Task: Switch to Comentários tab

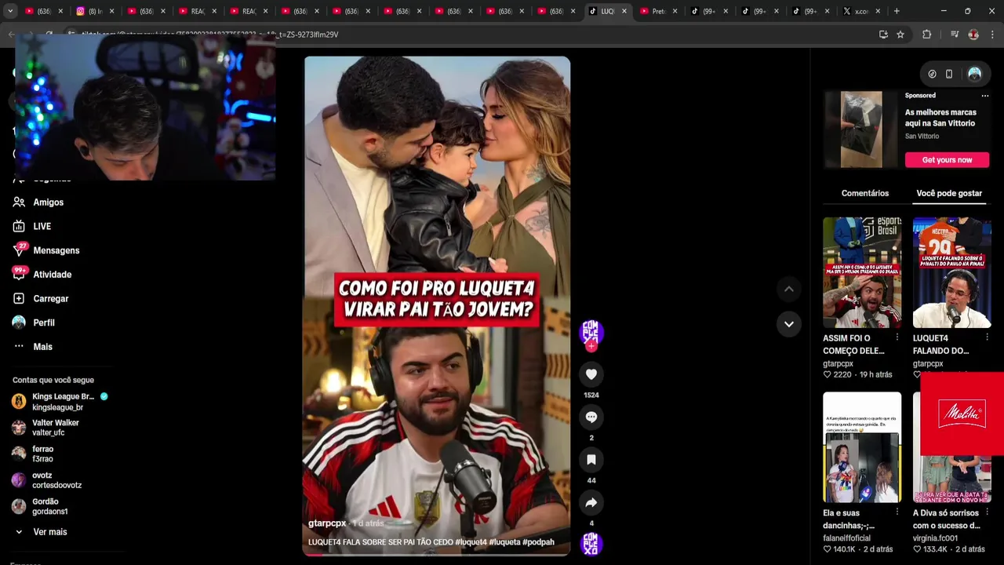Action: (865, 193)
